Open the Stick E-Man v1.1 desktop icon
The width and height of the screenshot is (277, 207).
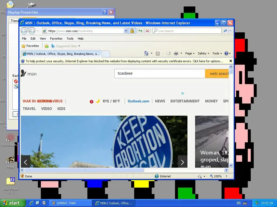pyautogui.click(x=11, y=186)
